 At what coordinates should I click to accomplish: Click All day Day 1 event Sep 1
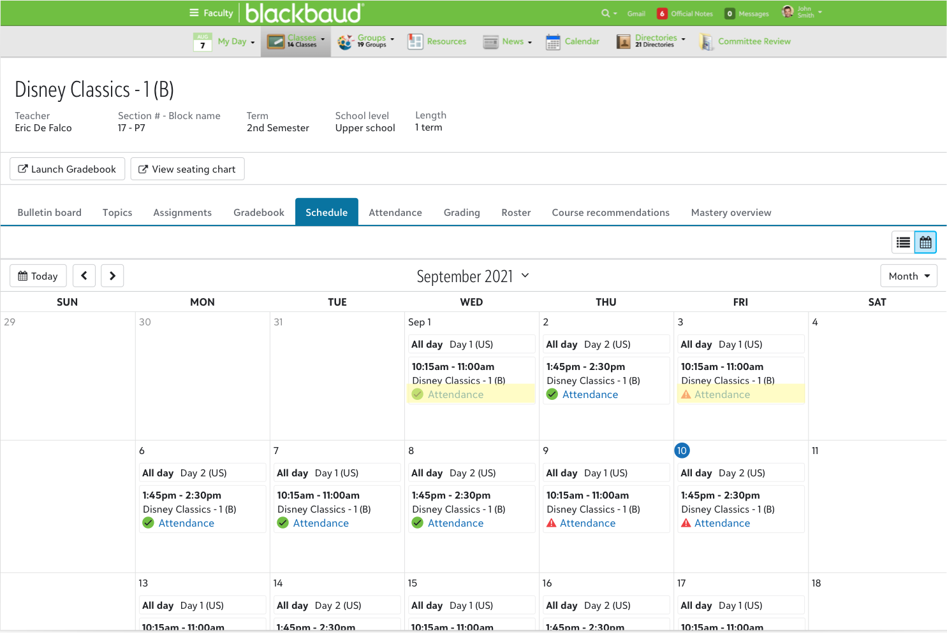coord(471,344)
